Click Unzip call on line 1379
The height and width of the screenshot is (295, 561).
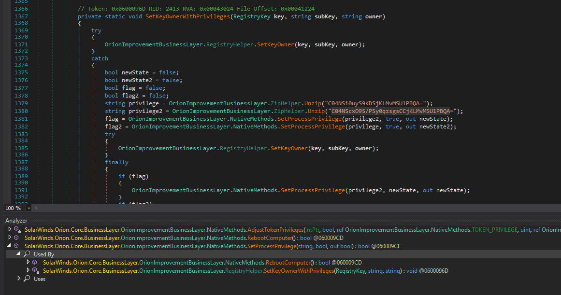coord(313,103)
